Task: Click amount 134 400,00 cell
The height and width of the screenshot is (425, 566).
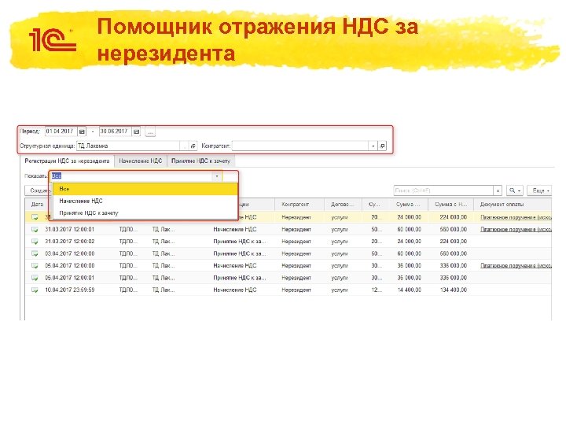Action: coord(454,290)
